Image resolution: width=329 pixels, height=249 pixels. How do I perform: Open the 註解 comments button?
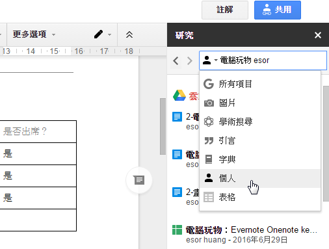click(225, 10)
